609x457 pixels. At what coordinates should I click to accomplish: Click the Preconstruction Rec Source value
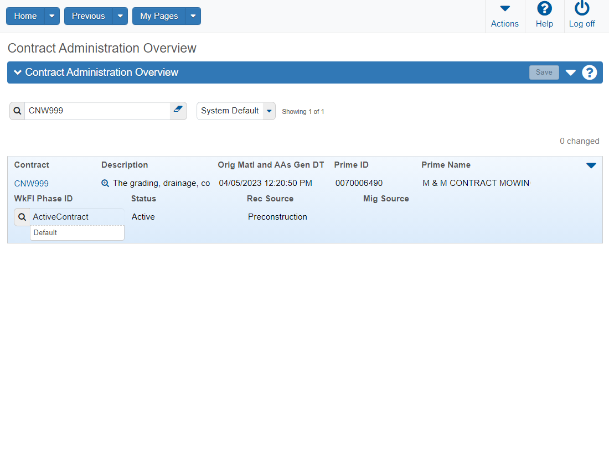(277, 217)
